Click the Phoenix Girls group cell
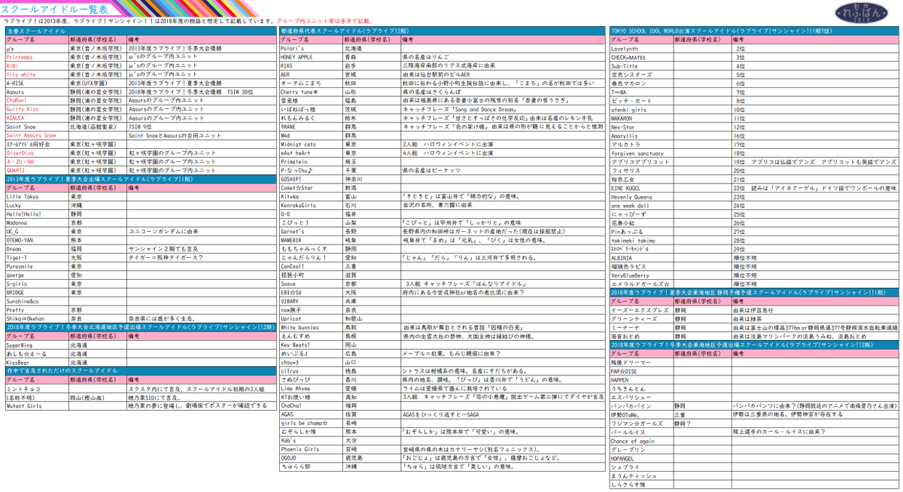Image resolution: width=903 pixels, height=492 pixels. 311,449
